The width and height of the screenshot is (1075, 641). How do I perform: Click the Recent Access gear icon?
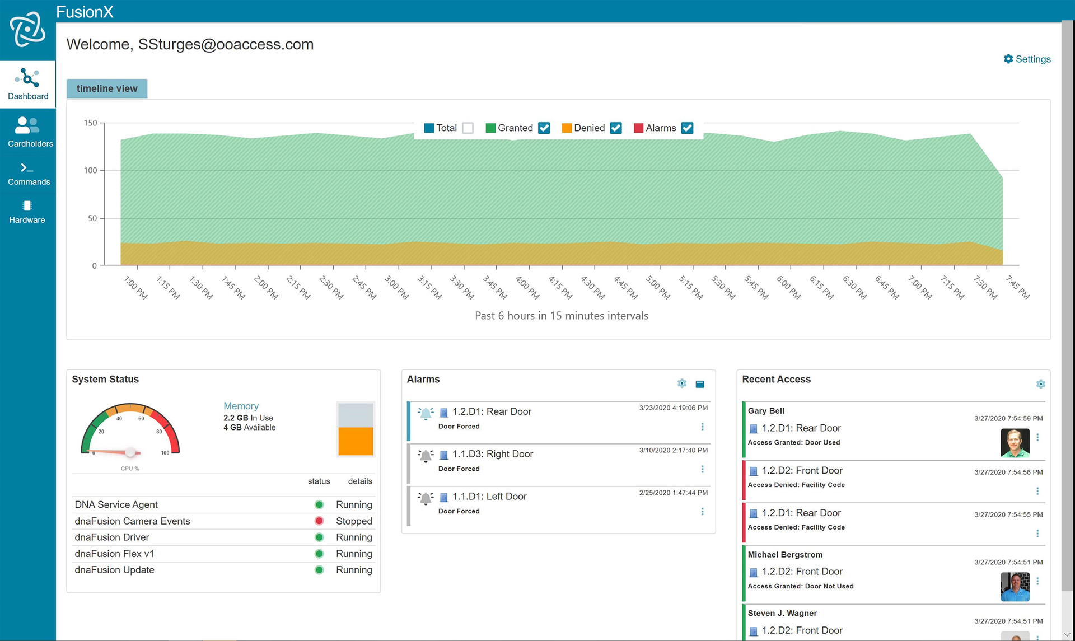point(1040,384)
